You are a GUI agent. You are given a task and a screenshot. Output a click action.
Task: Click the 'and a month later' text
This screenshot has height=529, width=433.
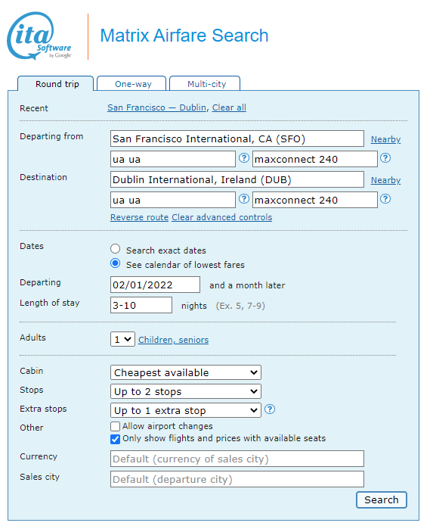tap(247, 285)
